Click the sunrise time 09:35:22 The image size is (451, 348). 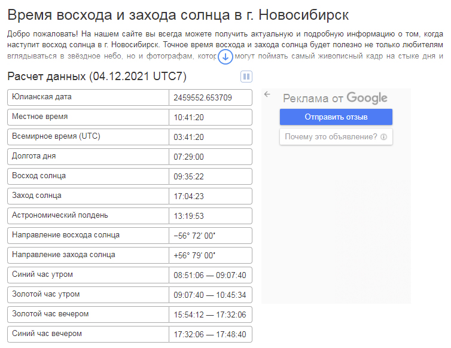pyautogui.click(x=189, y=176)
